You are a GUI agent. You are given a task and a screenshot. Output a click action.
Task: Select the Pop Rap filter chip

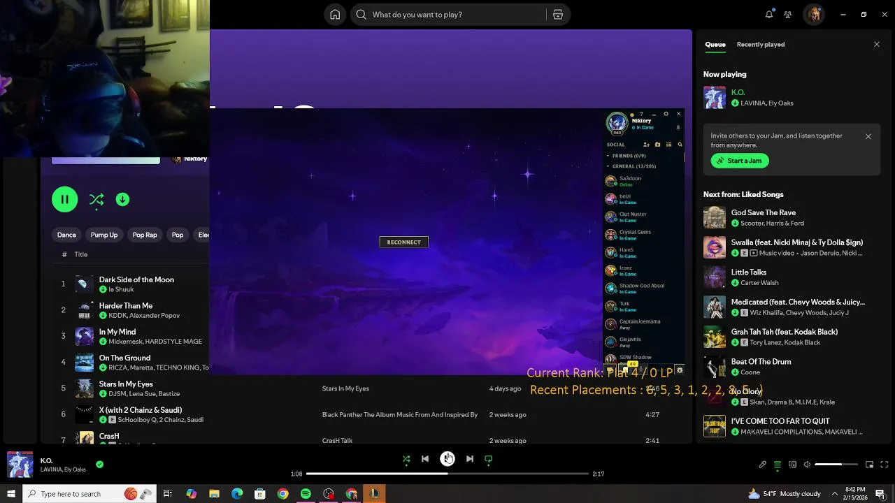point(145,235)
